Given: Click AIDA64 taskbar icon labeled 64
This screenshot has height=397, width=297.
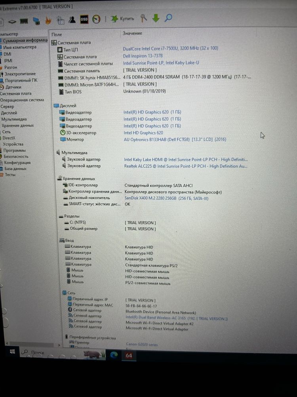Looking at the screenshot, I should point(129,355).
